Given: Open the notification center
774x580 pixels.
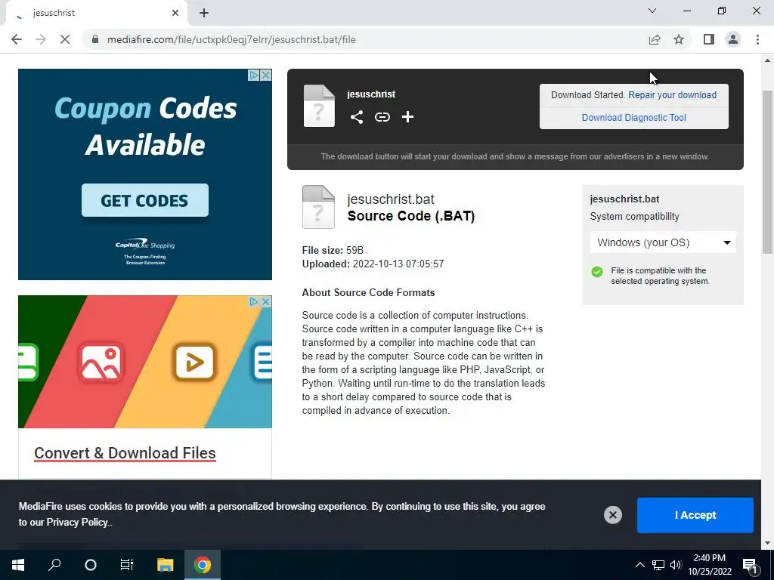Looking at the screenshot, I should pos(750,565).
